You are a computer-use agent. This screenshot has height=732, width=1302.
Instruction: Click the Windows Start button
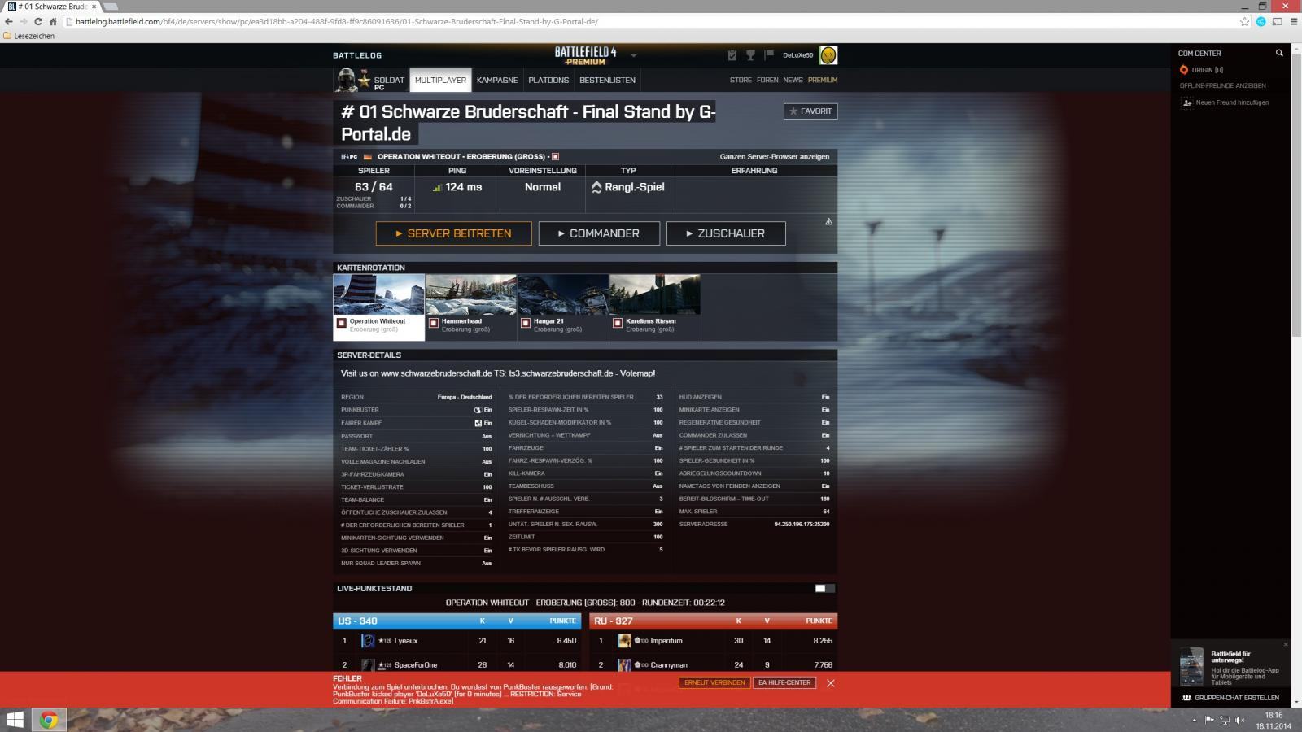click(15, 720)
